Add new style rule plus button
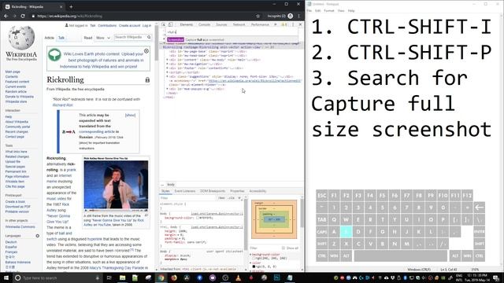The image size is (504, 283). [x=239, y=198]
